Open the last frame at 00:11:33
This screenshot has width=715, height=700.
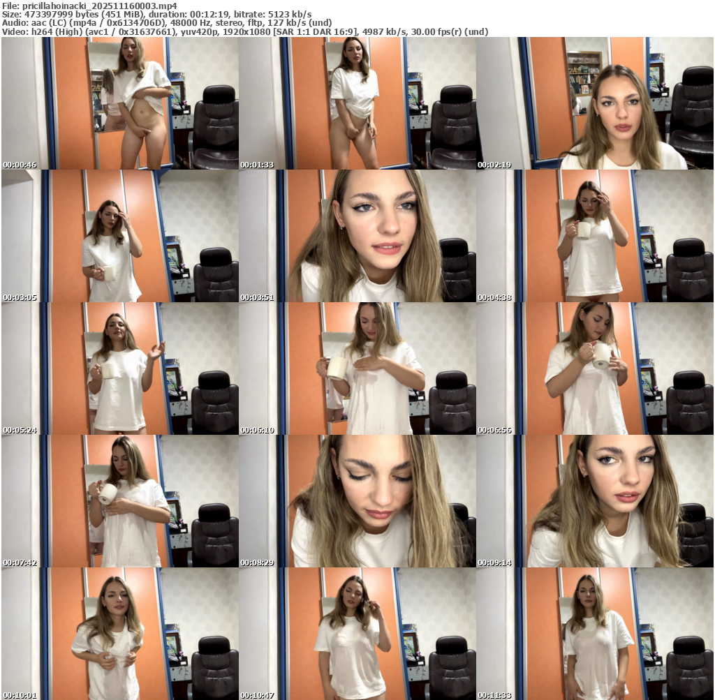click(595, 634)
